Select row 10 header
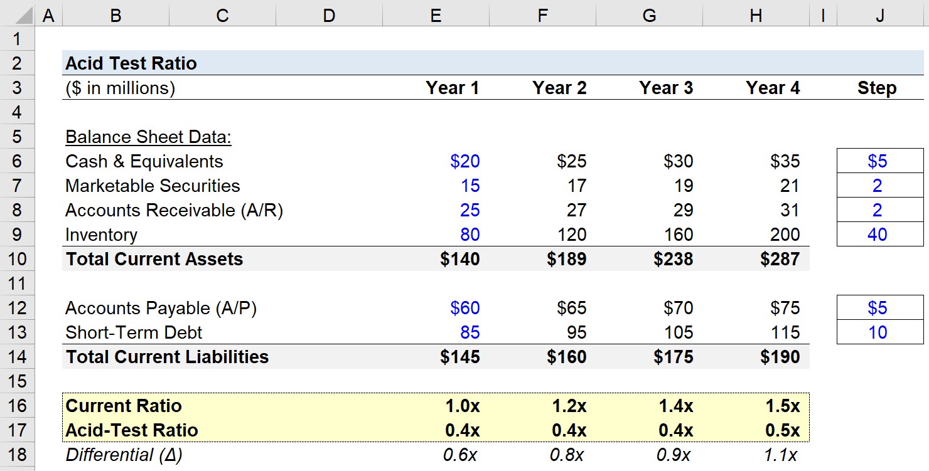The height and width of the screenshot is (471, 929). (17, 259)
